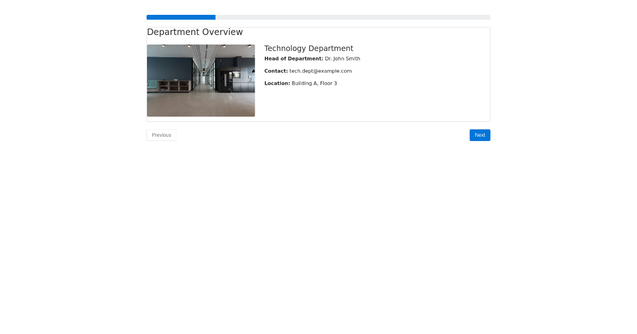Select the text Building A, Floor 3
Screen dimensions: 637x334
[314, 83]
